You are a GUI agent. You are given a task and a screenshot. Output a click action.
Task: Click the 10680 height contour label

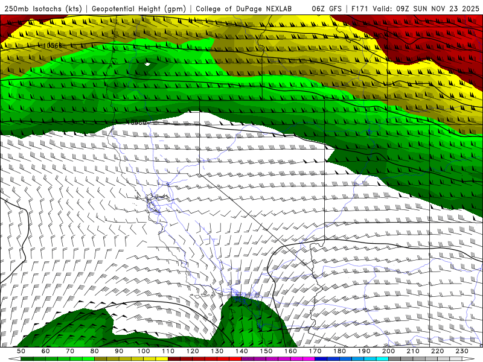(137, 122)
